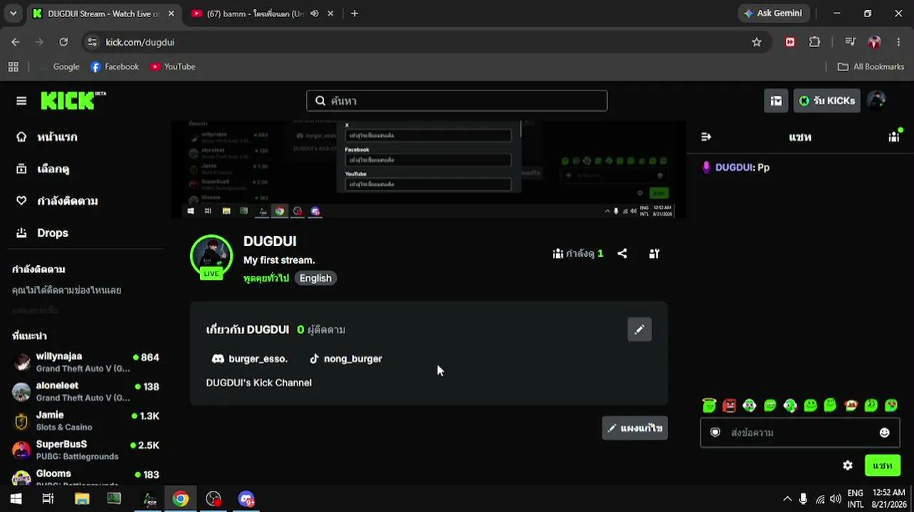This screenshot has width=914, height=512.
Task: Open Chrome apps grid in bookmarks bar
Action: click(x=13, y=67)
